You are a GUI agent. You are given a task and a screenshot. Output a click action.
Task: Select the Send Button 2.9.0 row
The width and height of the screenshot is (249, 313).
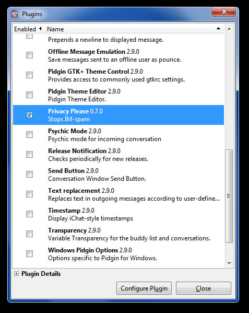click(x=118, y=175)
